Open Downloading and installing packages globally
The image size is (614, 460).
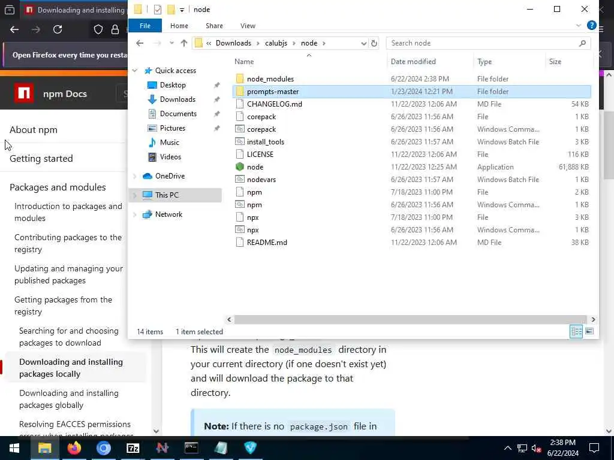[69, 399]
